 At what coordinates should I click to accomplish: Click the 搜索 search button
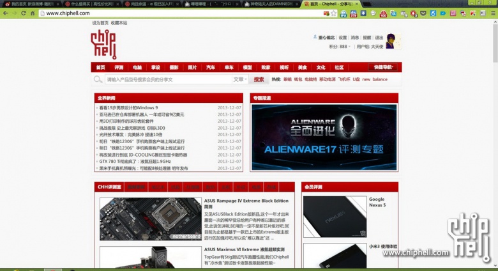[x=259, y=79]
